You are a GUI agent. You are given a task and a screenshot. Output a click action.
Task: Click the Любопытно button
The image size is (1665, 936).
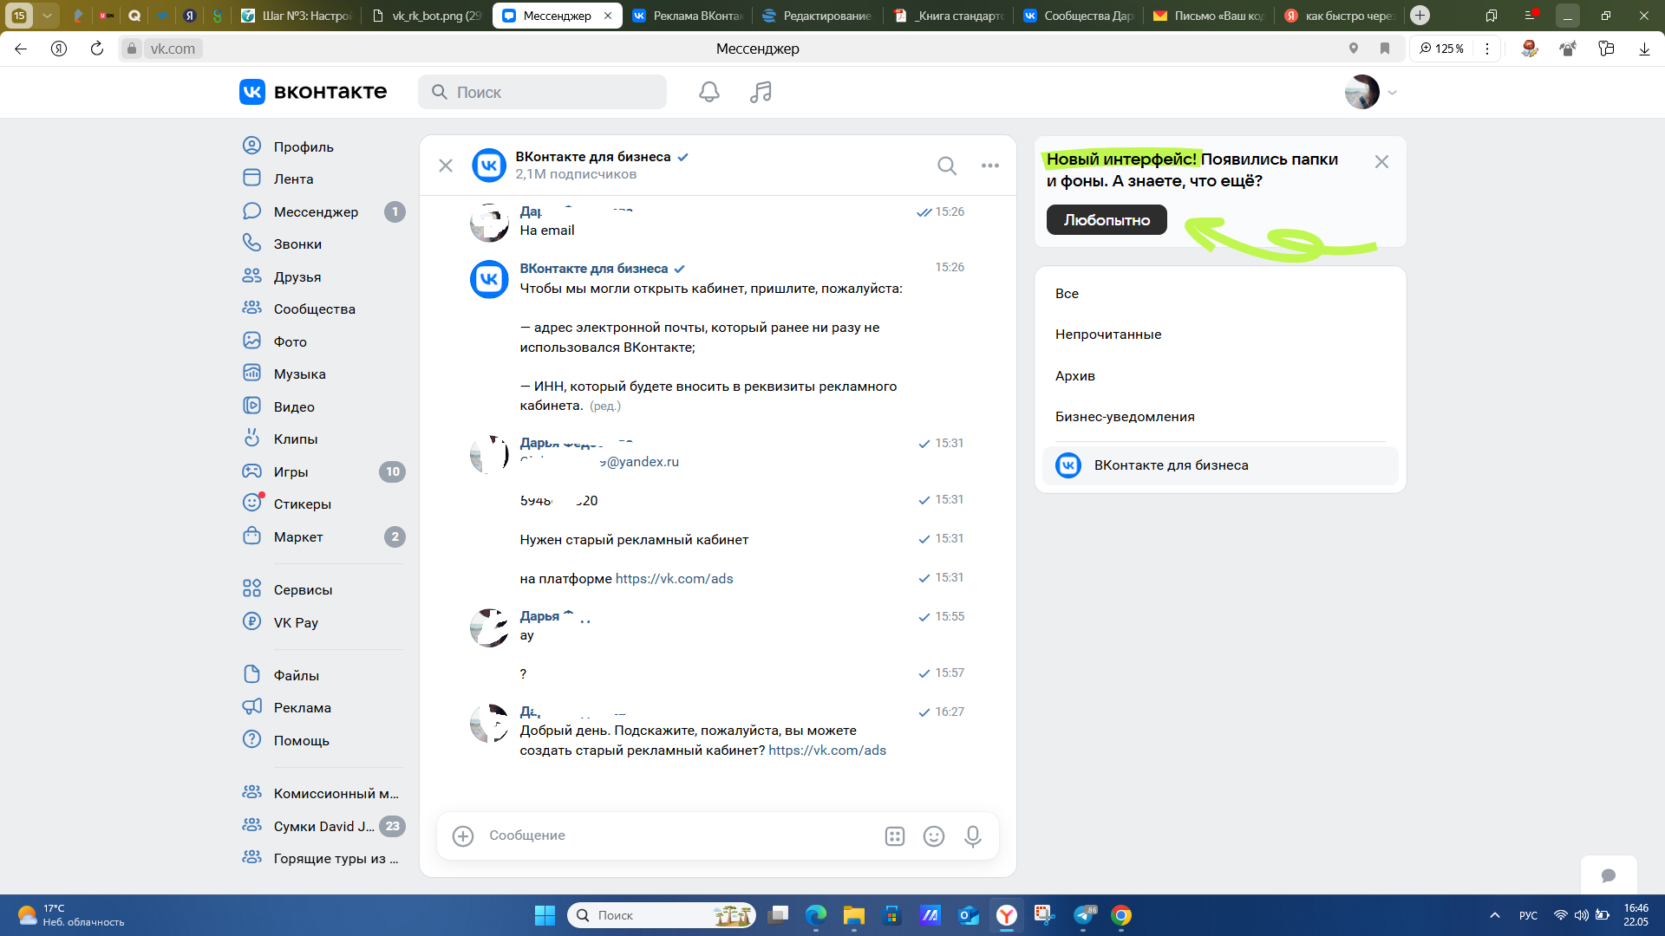click(x=1107, y=220)
